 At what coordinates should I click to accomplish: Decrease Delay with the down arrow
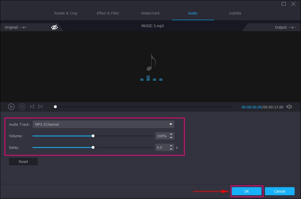(x=171, y=150)
